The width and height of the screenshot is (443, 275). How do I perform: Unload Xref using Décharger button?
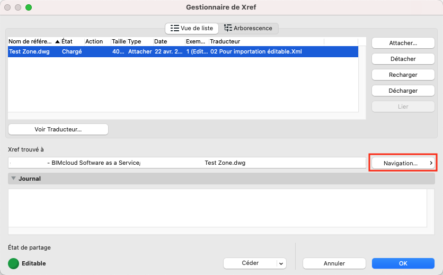click(x=403, y=91)
